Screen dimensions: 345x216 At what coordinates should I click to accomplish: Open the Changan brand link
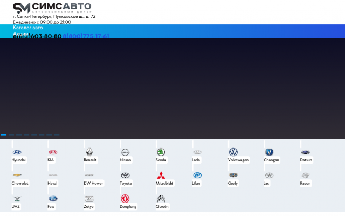coord(272,160)
